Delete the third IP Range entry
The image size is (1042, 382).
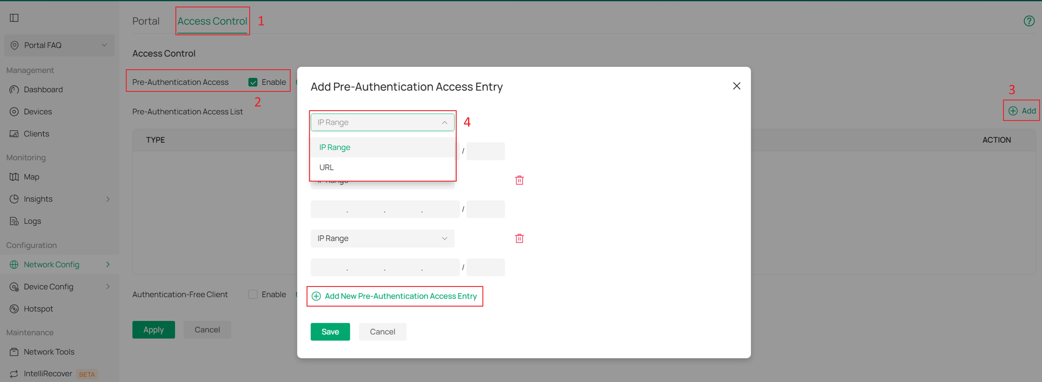pyautogui.click(x=519, y=238)
